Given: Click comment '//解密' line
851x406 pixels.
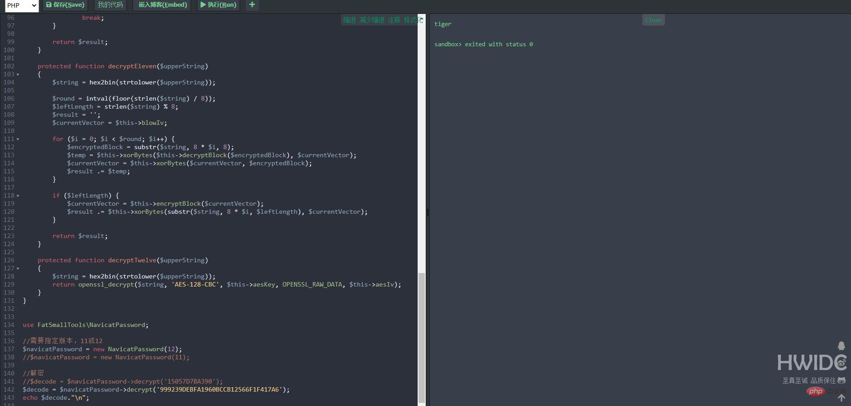Looking at the screenshot, I should pyautogui.click(x=33, y=373).
